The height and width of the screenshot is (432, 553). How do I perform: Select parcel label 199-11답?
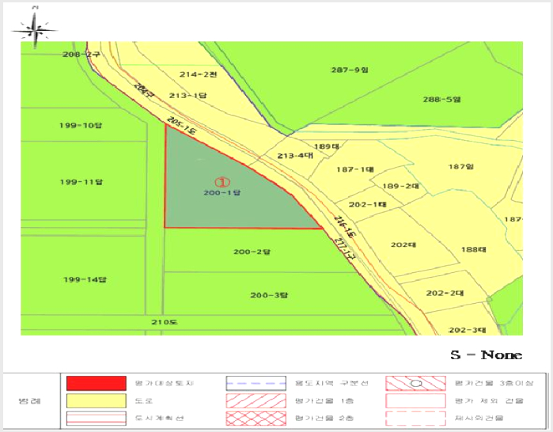tap(81, 182)
